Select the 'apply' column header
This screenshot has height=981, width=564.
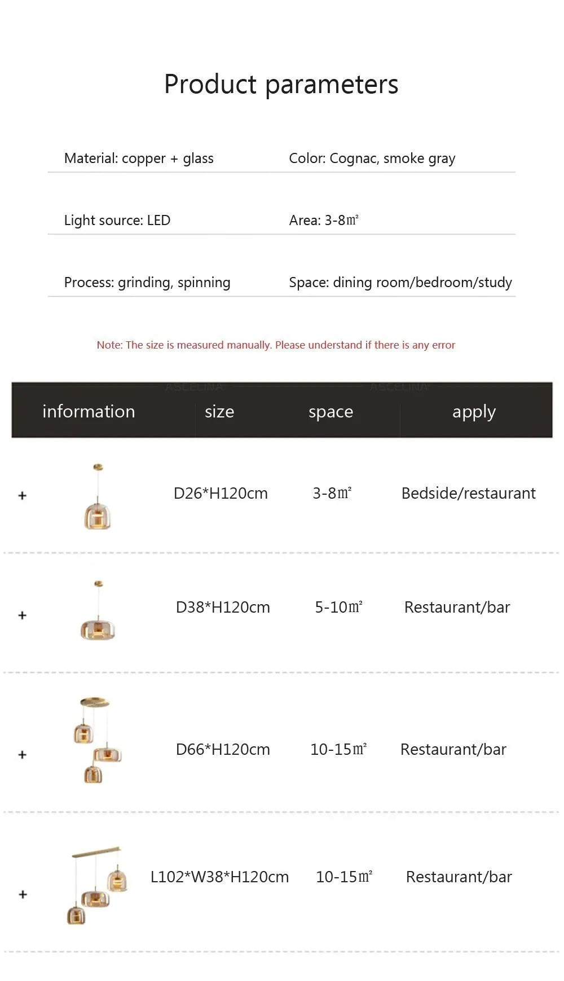[474, 412]
